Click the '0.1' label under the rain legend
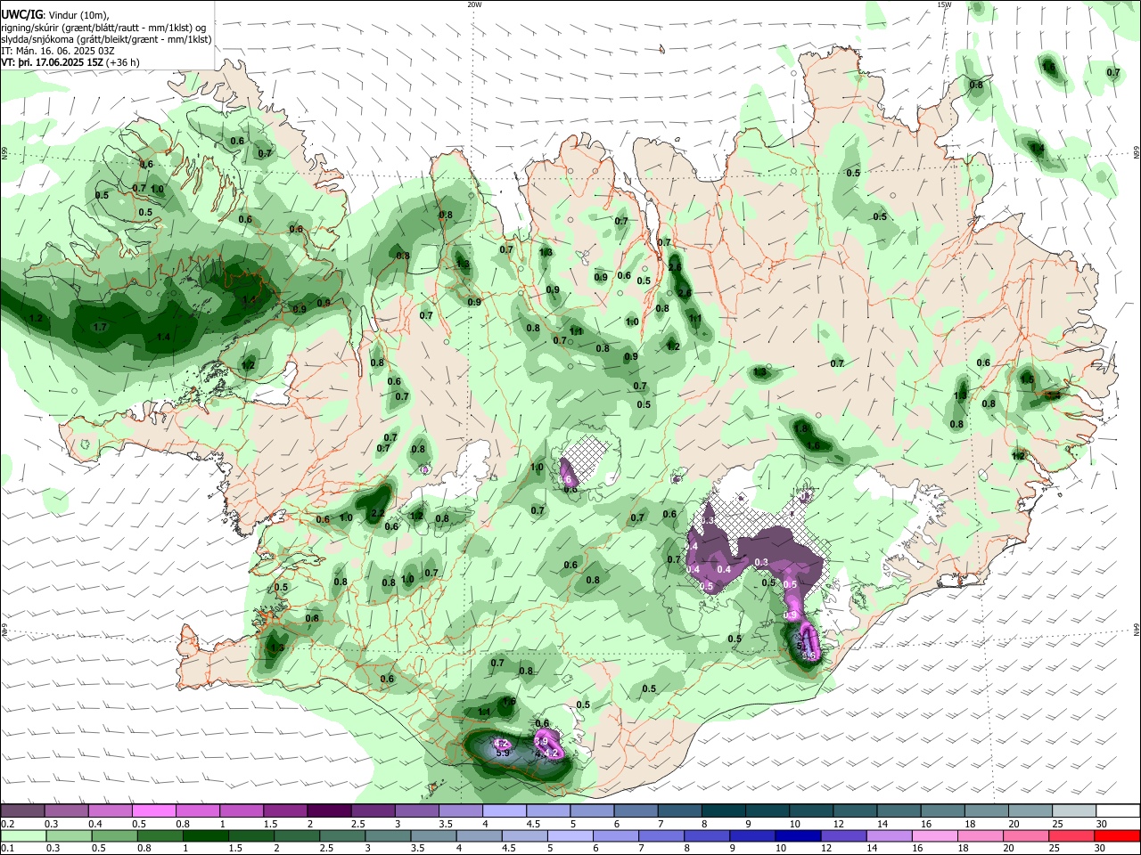This screenshot has height=855, width=1141. (7, 848)
